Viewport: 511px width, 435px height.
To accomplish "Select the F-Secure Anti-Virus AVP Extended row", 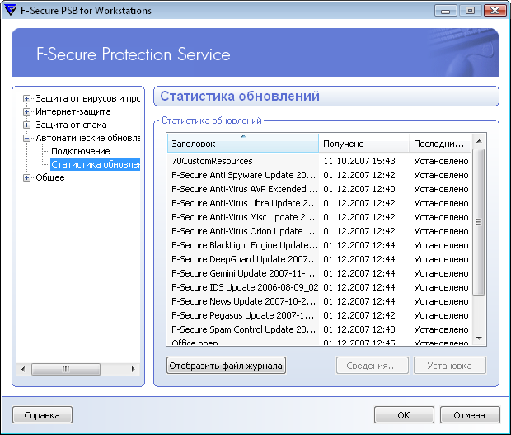I will (x=320, y=189).
